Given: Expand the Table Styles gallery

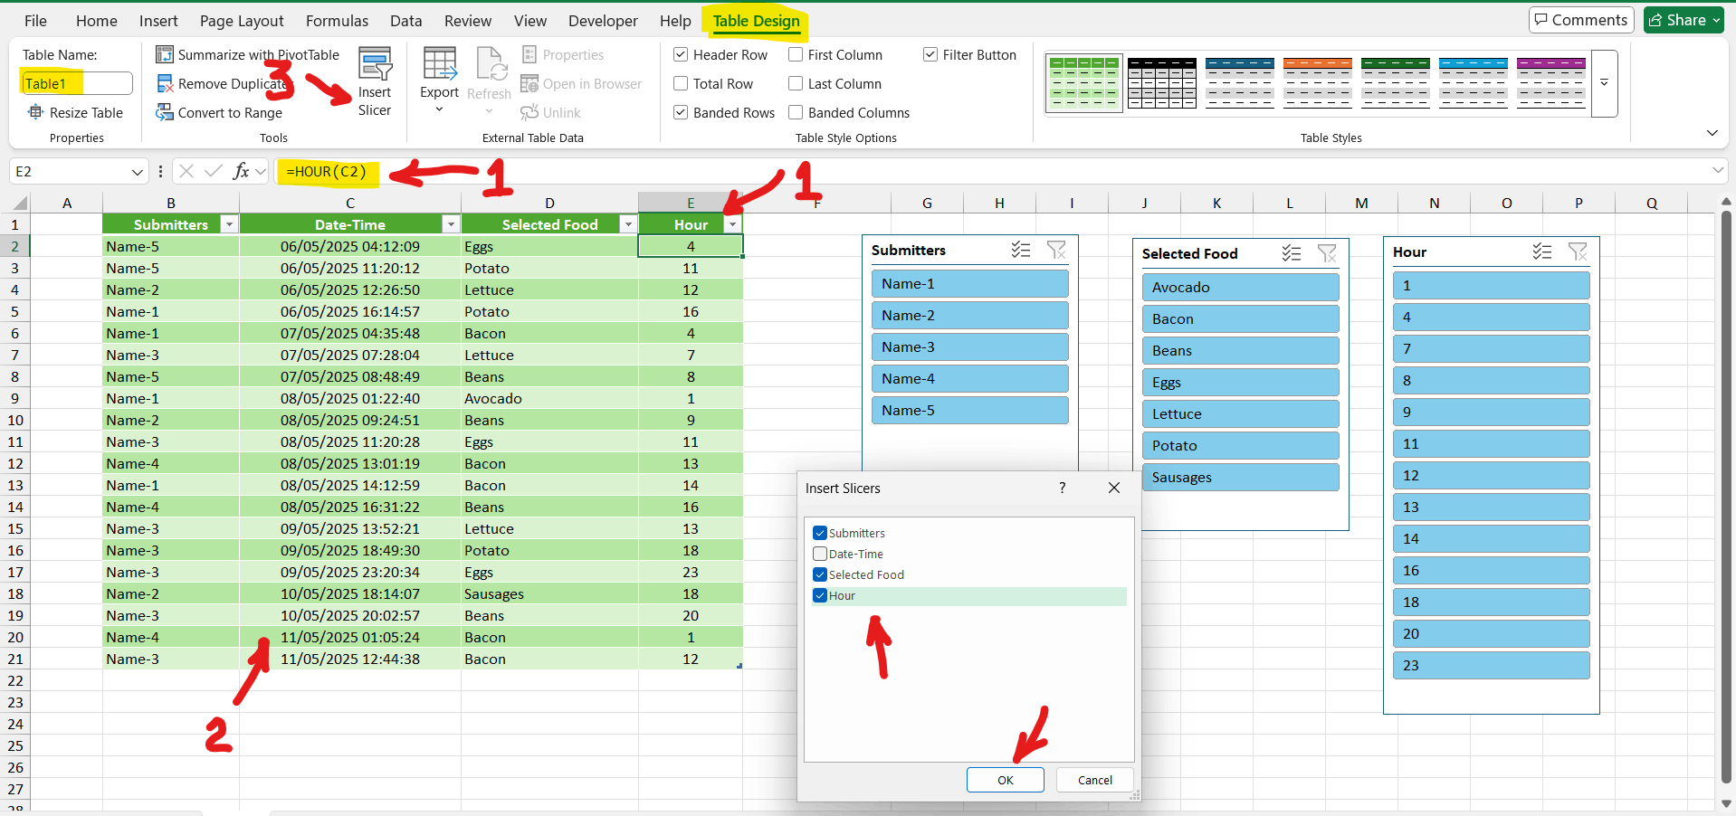Looking at the screenshot, I should click(x=1604, y=82).
